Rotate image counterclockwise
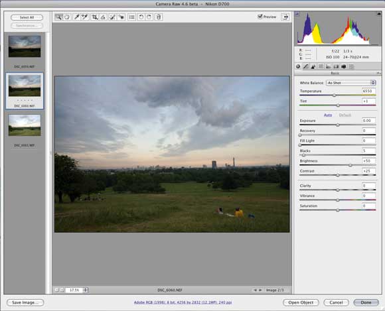The height and width of the screenshot is (311, 385). pyautogui.click(x=141, y=17)
